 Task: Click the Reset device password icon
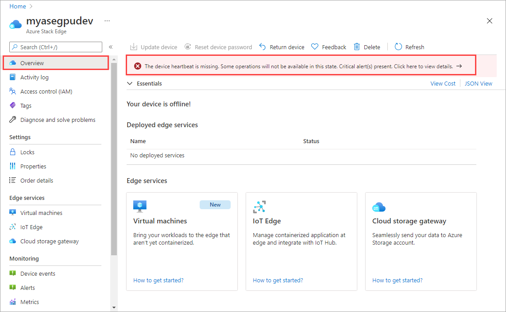tap(188, 47)
